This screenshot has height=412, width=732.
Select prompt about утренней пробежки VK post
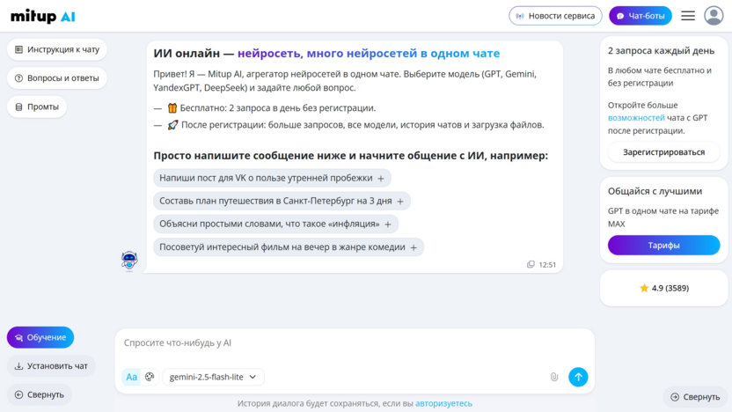point(272,178)
